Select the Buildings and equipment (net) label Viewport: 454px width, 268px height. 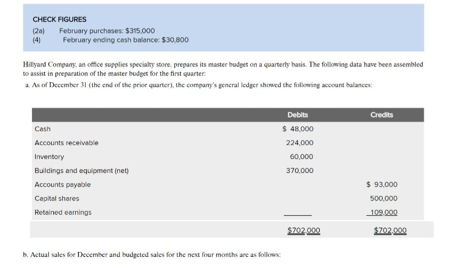click(82, 171)
